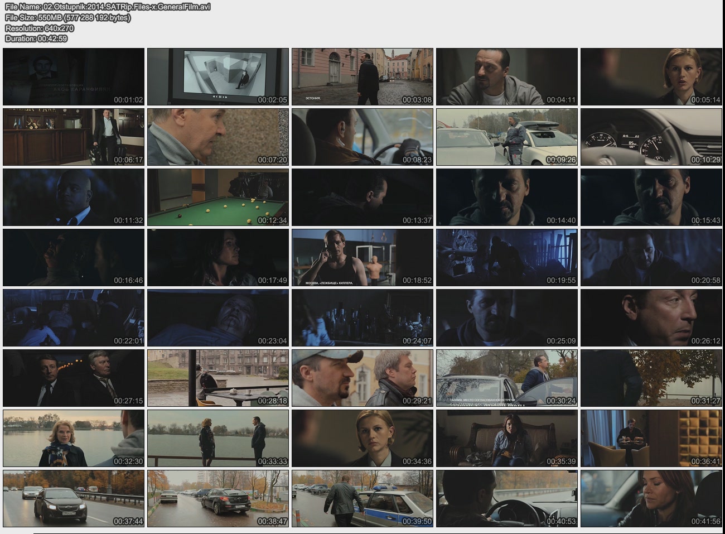Image resolution: width=725 pixels, height=534 pixels.
Task: Select the woman on sofa thumbnail at 00:35:39
Action: click(x=506, y=438)
